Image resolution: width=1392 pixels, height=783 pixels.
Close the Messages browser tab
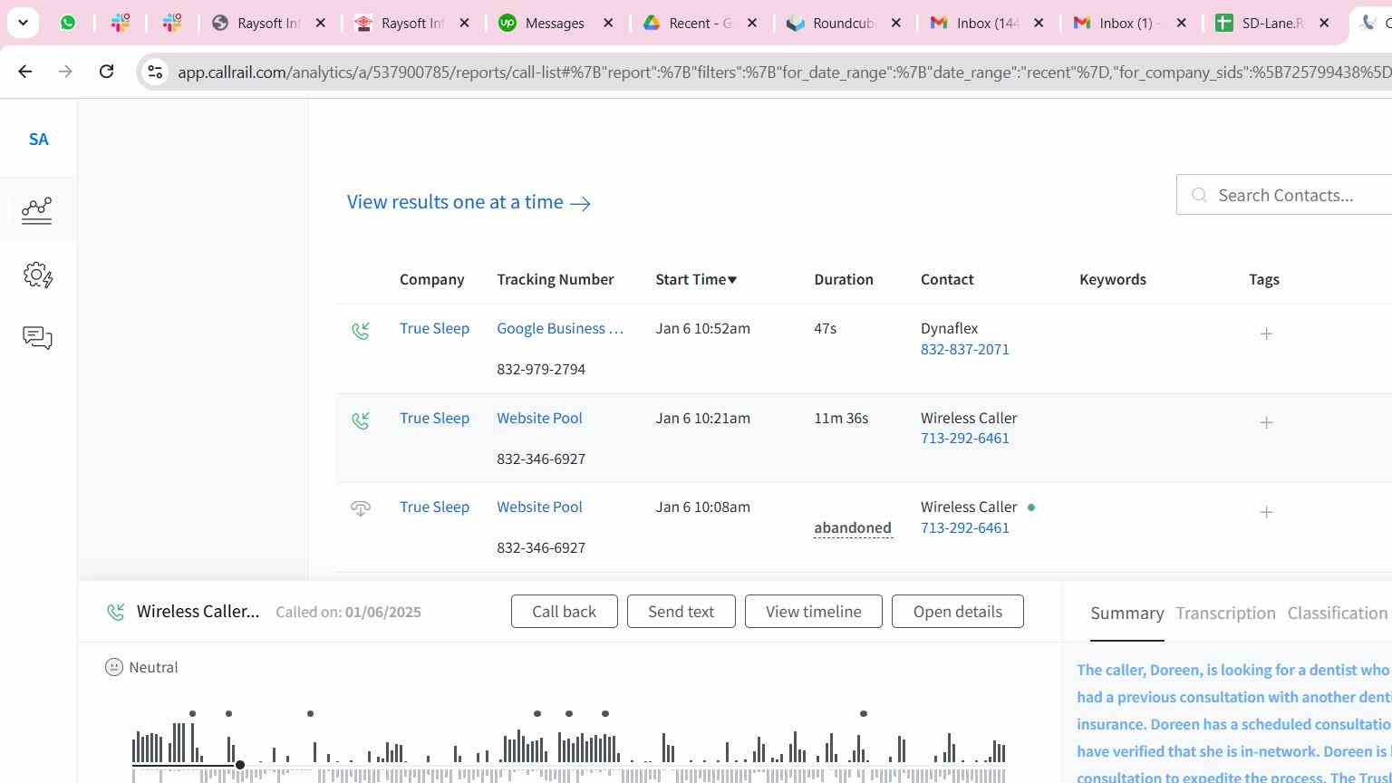(x=609, y=24)
